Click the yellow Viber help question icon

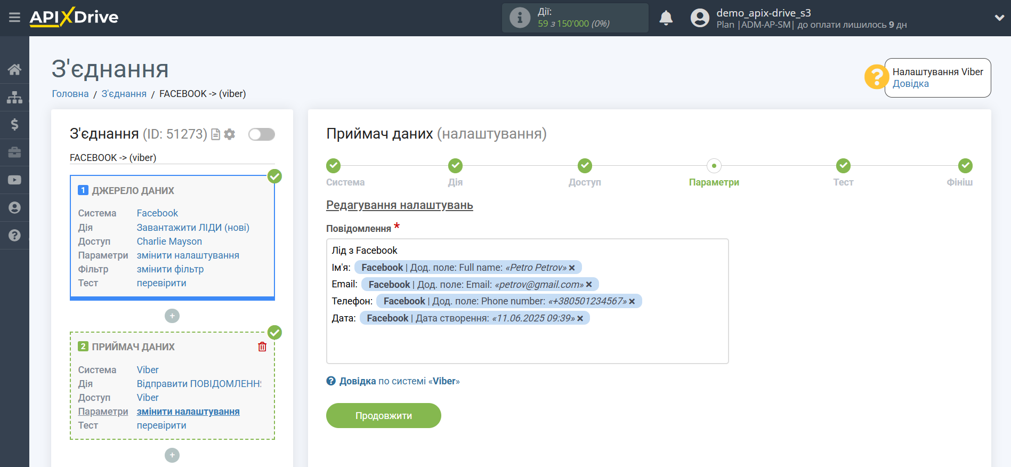[x=876, y=77]
